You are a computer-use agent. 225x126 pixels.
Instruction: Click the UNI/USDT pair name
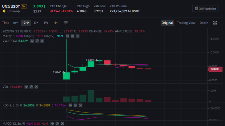pyautogui.click(x=11, y=6)
